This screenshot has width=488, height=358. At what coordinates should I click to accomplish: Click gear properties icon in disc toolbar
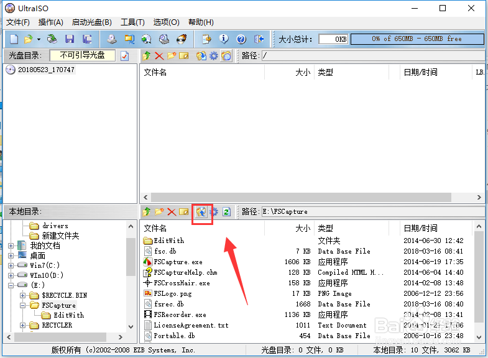point(214,56)
